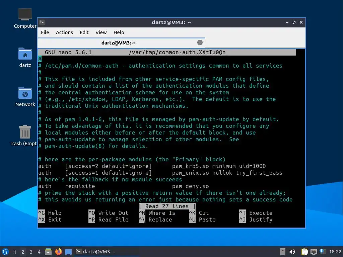Open the Network desktop icon
Screen dimensions: 343x257
[x=25, y=97]
